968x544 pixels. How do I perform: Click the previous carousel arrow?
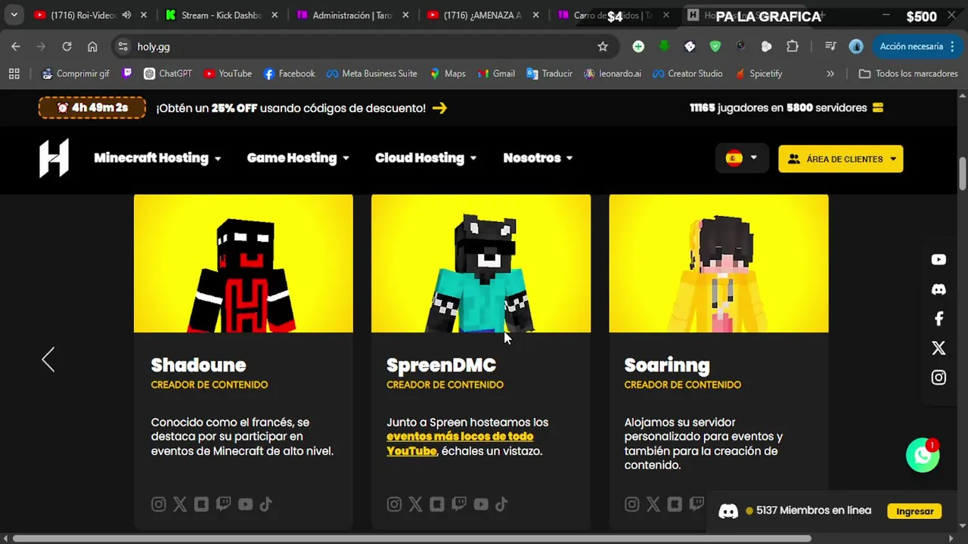(x=48, y=360)
